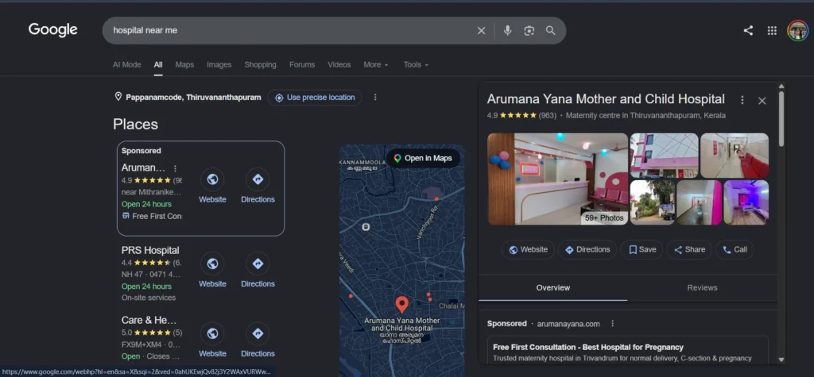814x377 pixels.
Task: Open Website for Care & He... listing
Action: coord(212,340)
